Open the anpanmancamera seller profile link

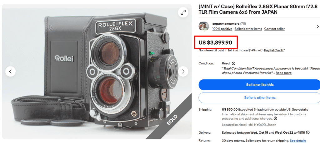[x=226, y=23]
